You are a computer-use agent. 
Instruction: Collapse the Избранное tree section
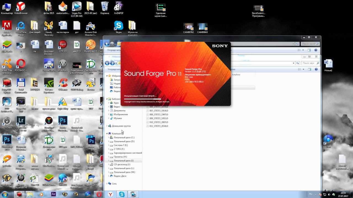pos(107,76)
